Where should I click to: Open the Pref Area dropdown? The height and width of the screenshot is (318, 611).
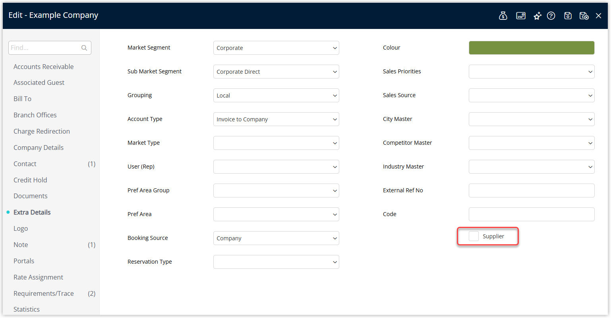point(276,215)
